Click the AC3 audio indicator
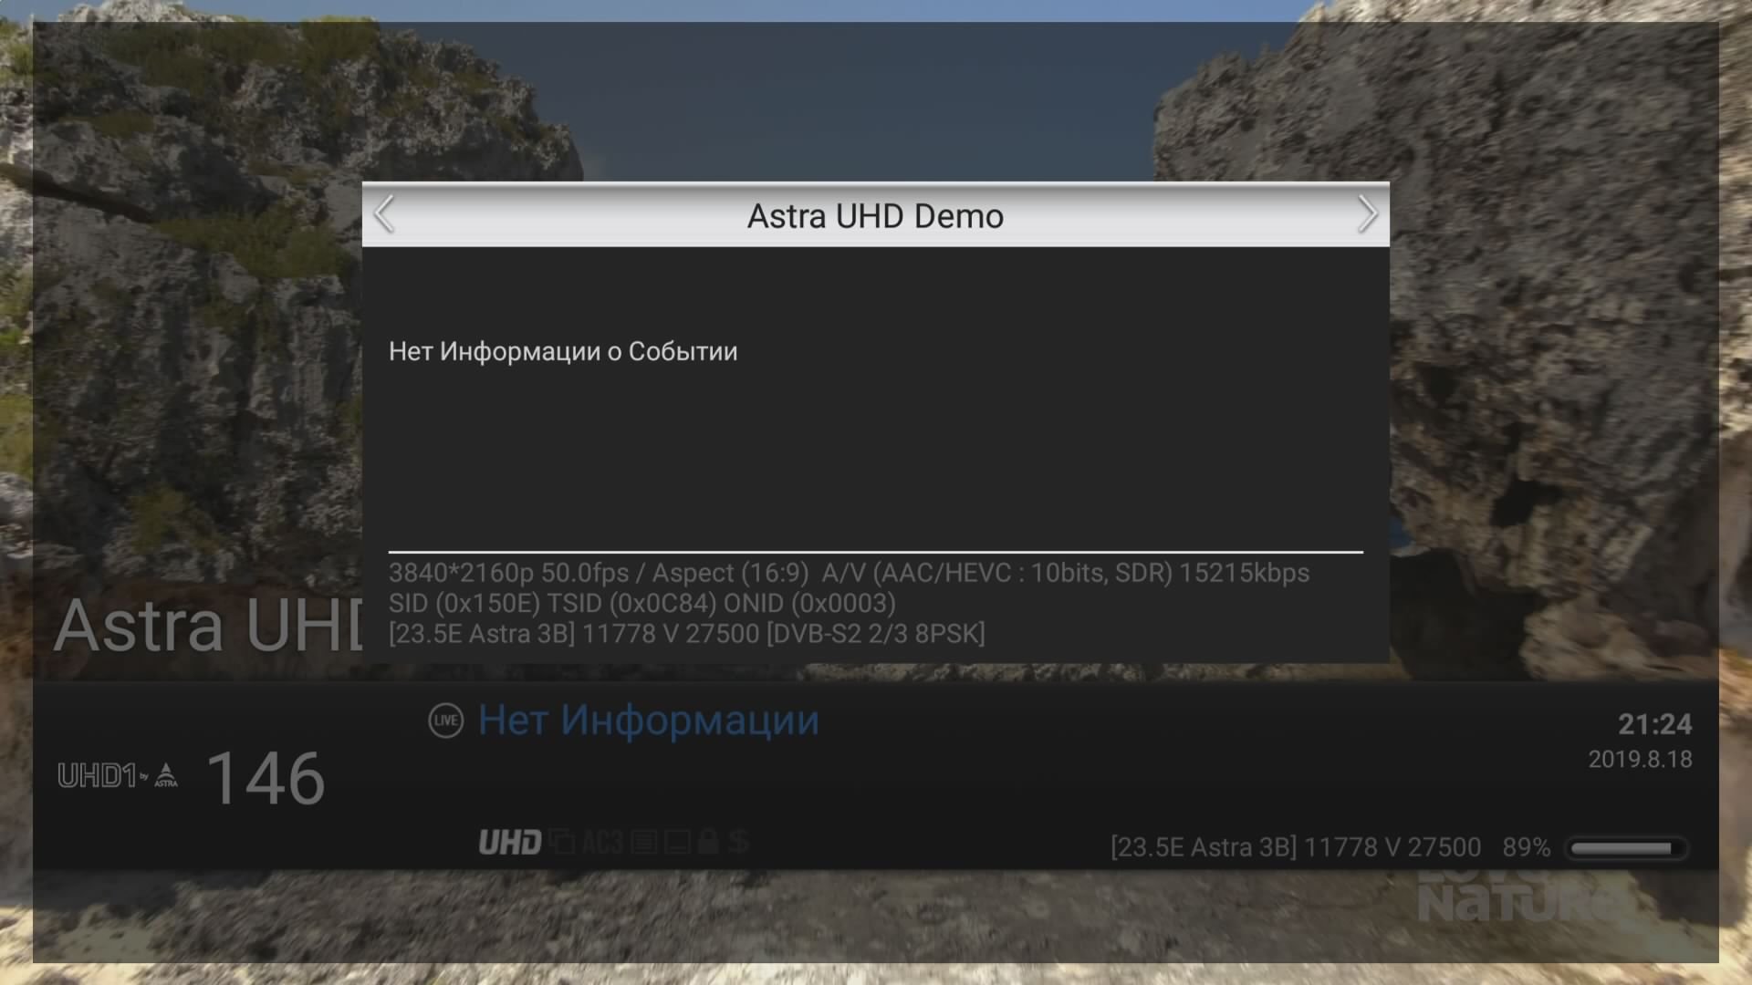 point(602,842)
